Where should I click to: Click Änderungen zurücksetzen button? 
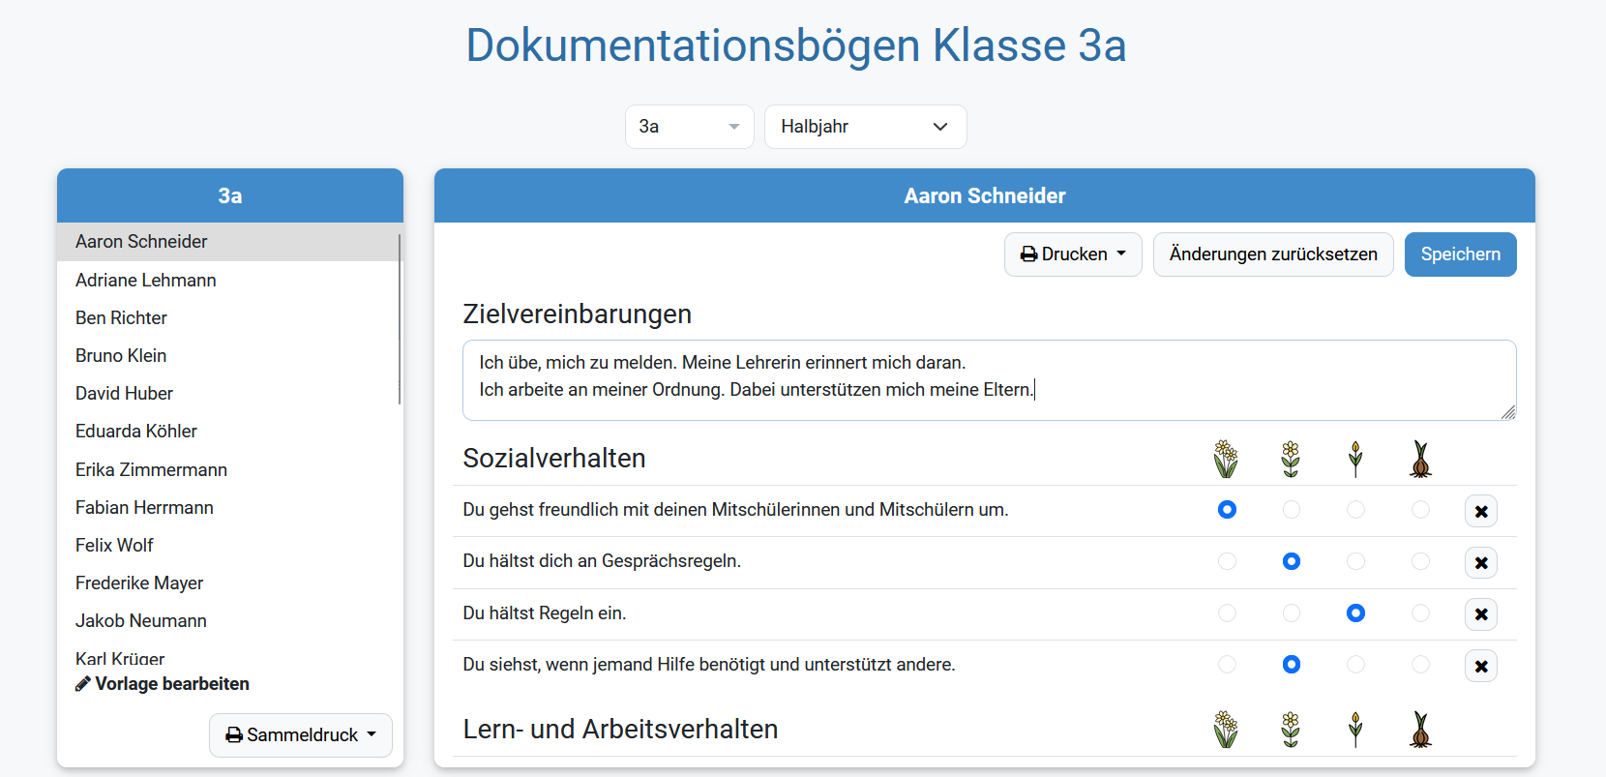1273,254
